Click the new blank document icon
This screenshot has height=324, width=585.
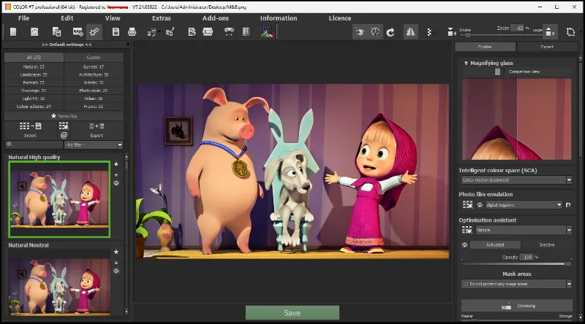(x=13, y=32)
